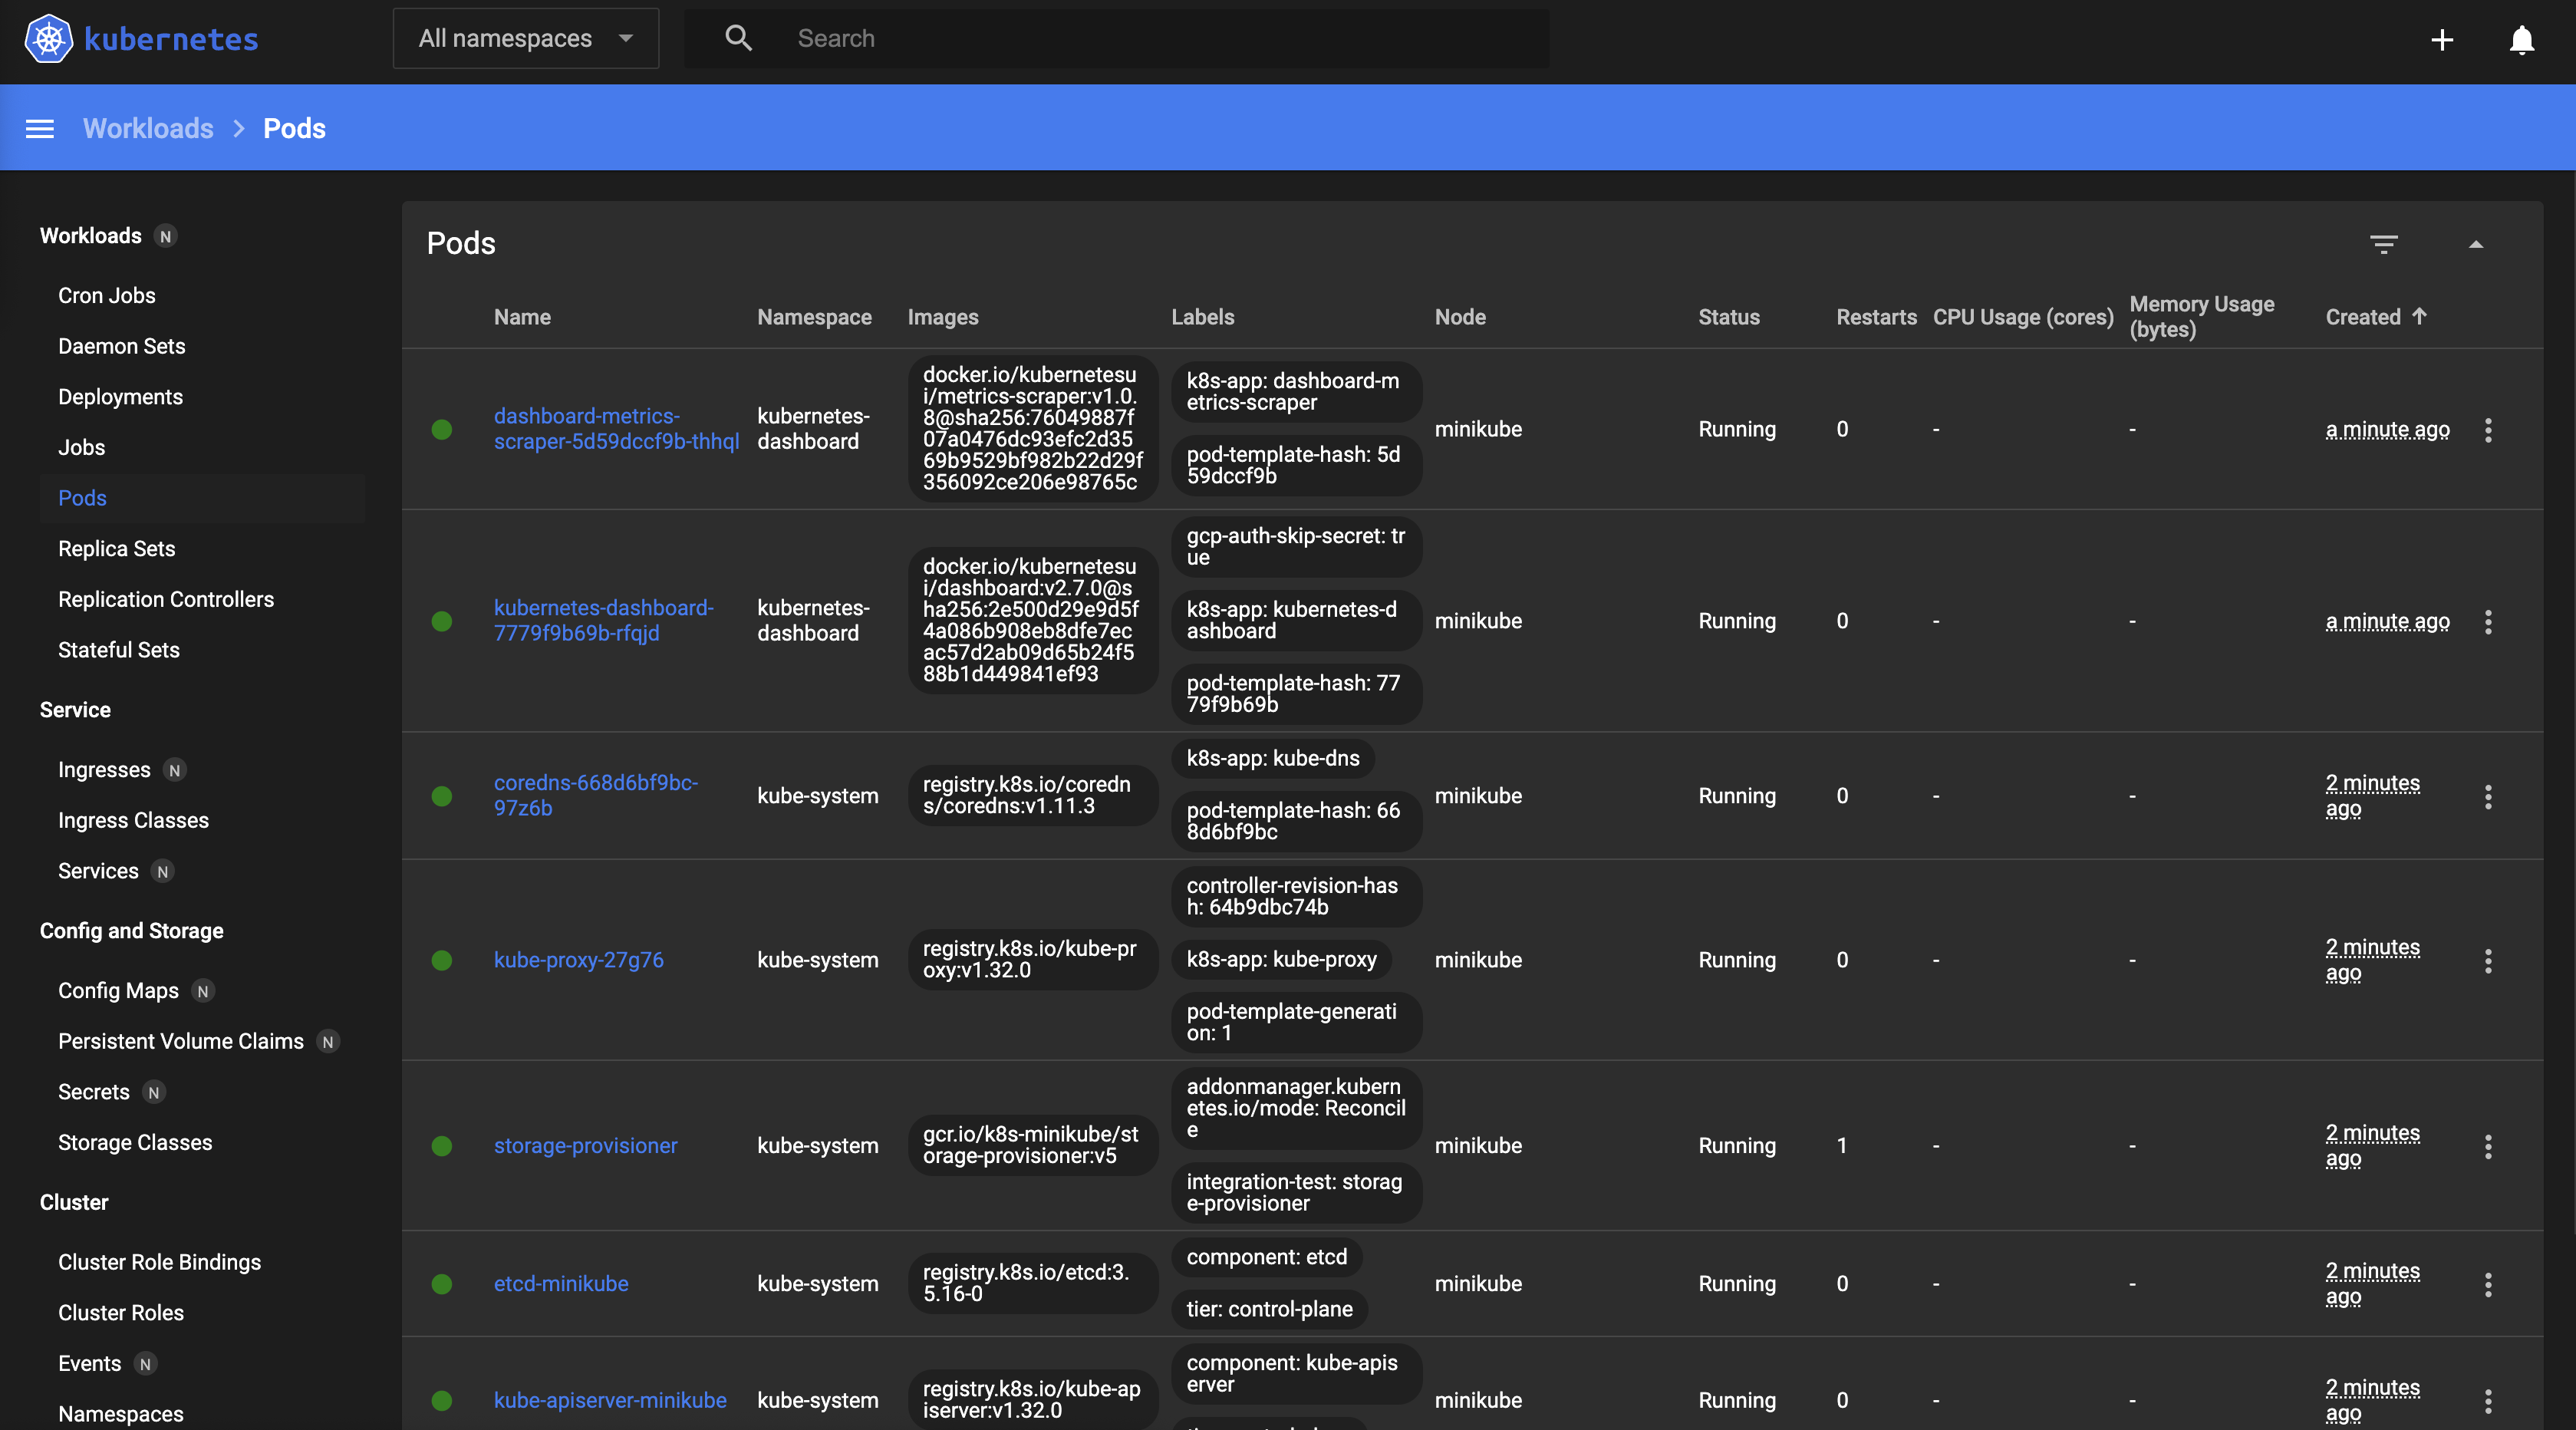The height and width of the screenshot is (1430, 2576).
Task: Open actions menu for kube-apiserver-minikube pod
Action: [x=2488, y=1400]
